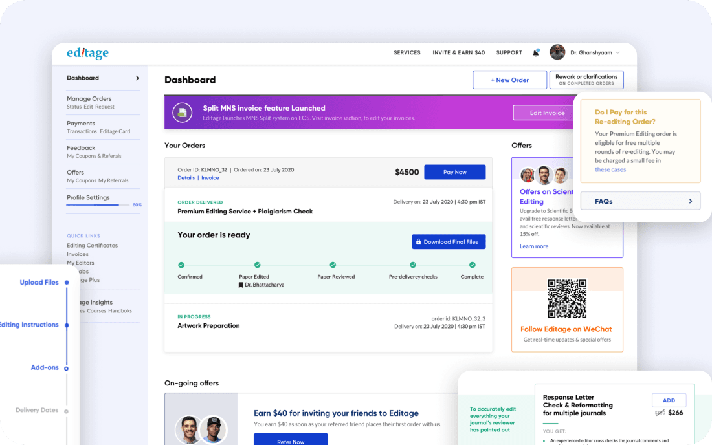Viewport: 712px width, 445px height.
Task: Click Pay Now for $4500 order
Action: [x=454, y=172]
